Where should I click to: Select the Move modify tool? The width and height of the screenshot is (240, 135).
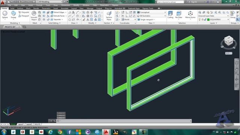[91, 12]
